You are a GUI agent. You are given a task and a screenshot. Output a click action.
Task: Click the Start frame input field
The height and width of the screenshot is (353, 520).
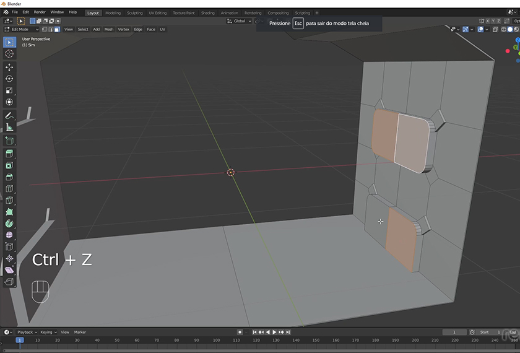pyautogui.click(x=489, y=332)
